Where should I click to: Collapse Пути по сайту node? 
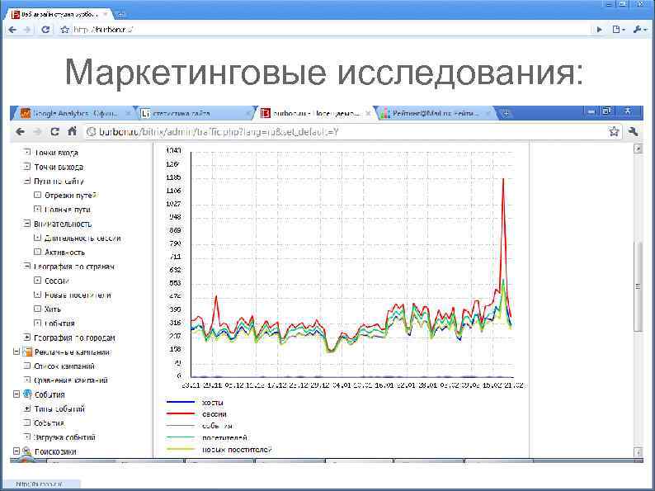[27, 181]
